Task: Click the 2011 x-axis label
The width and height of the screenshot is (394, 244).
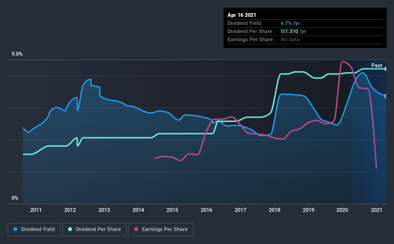Action: [36, 210]
